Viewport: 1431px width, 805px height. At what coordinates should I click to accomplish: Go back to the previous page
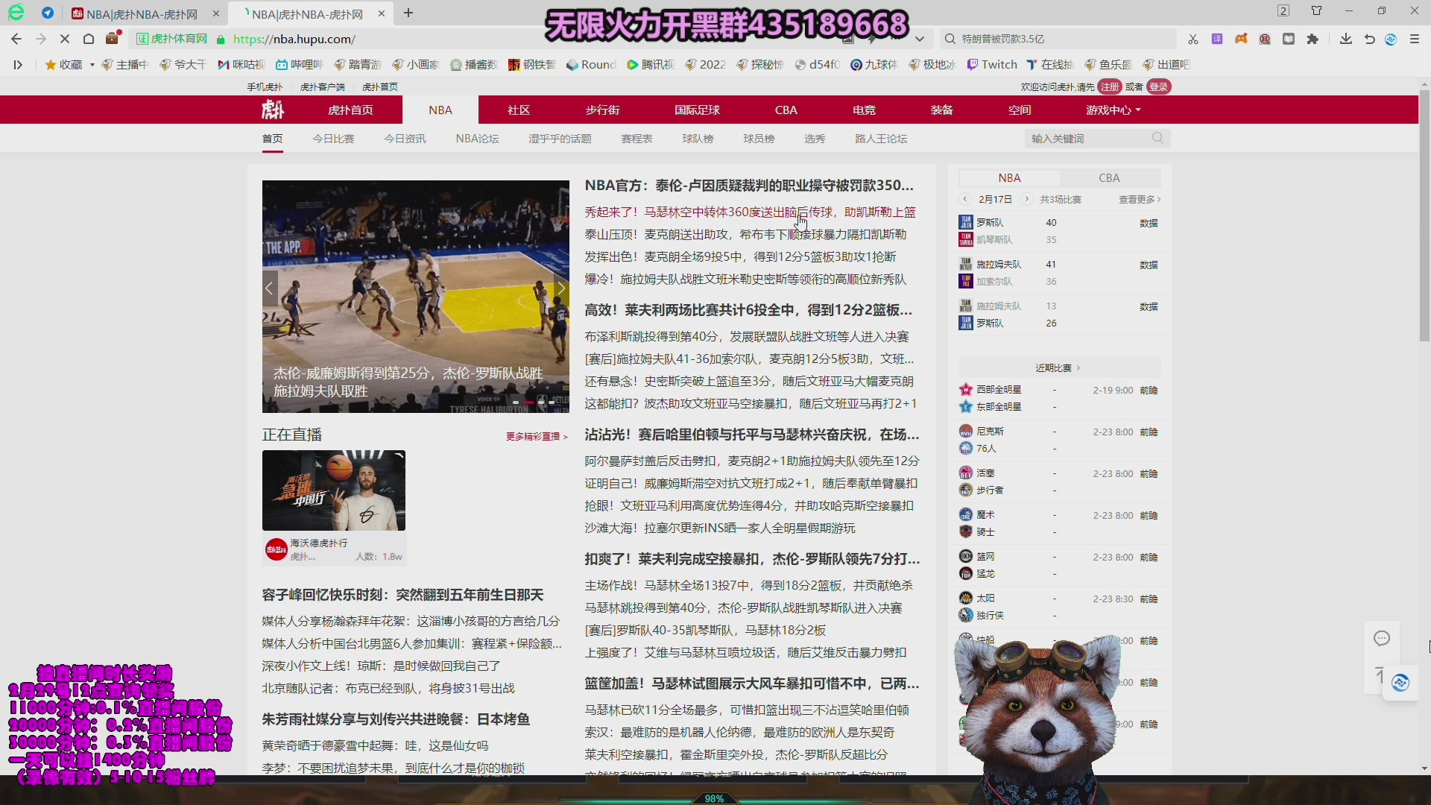(16, 39)
